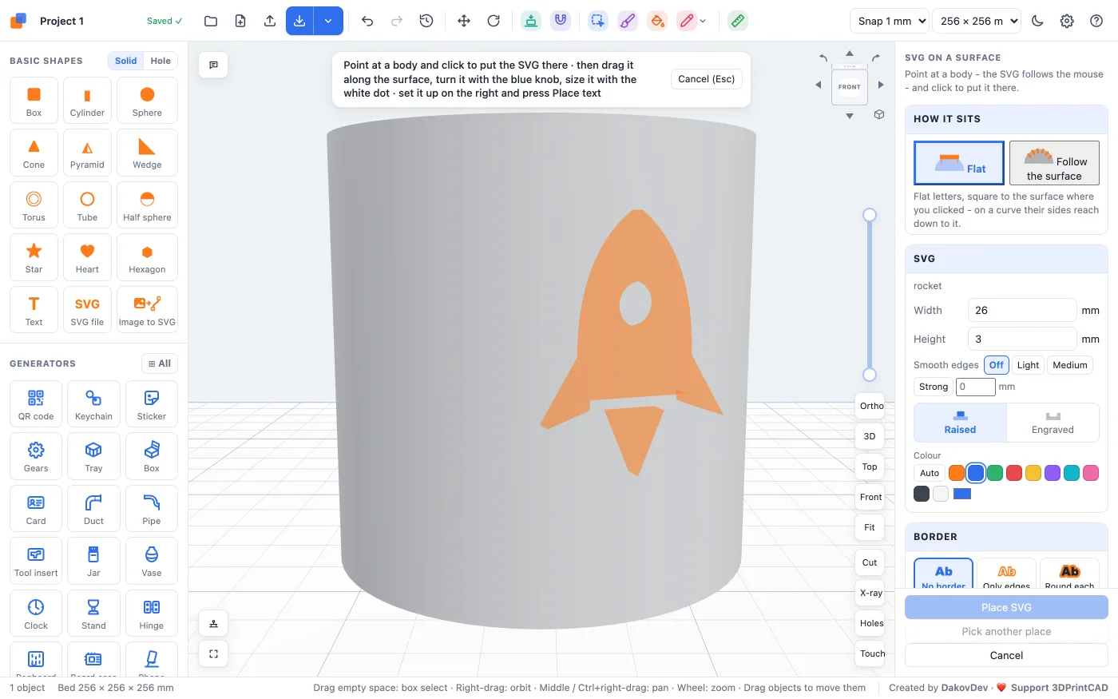This screenshot has height=699, width=1118.
Task: Open the history clock icon
Action: [x=426, y=21]
